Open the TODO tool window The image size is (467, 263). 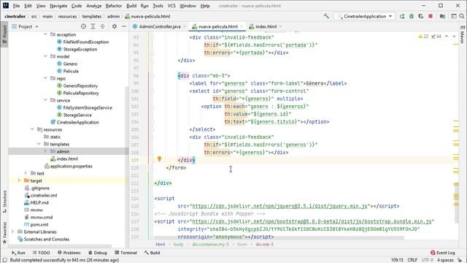click(x=41, y=253)
